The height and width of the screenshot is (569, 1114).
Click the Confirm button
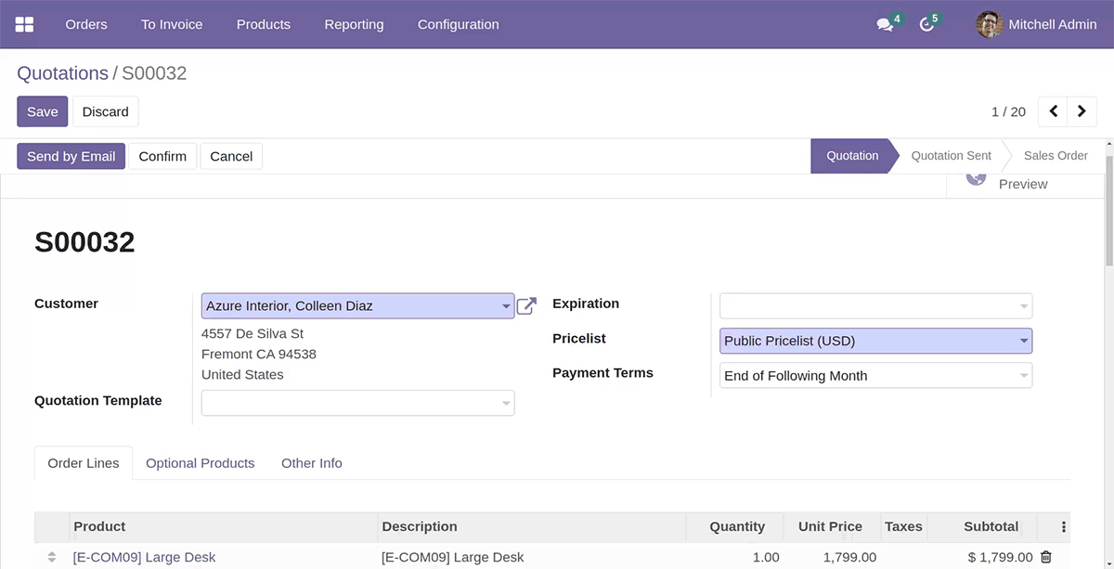click(162, 156)
